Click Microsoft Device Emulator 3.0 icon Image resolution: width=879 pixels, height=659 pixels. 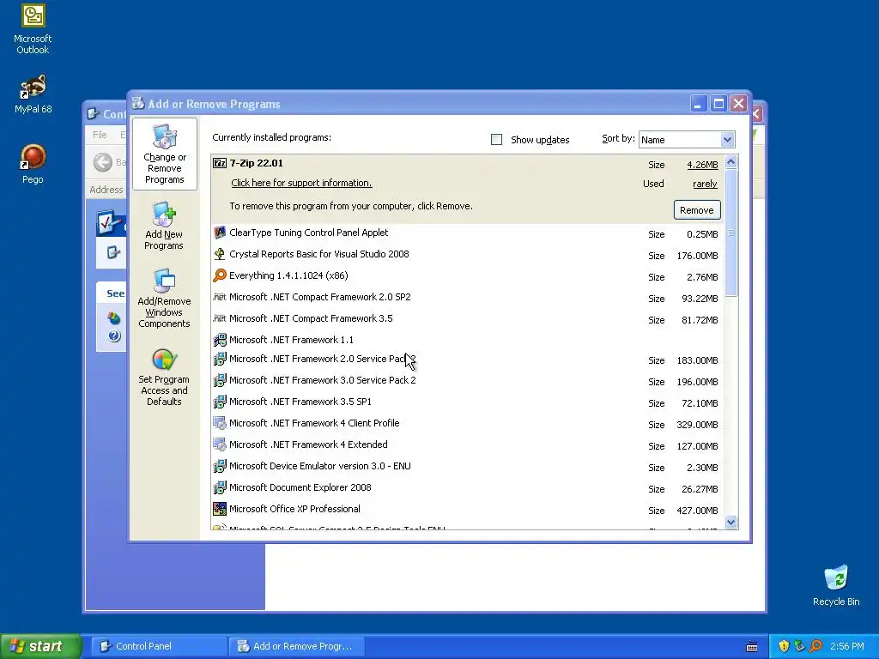(220, 466)
